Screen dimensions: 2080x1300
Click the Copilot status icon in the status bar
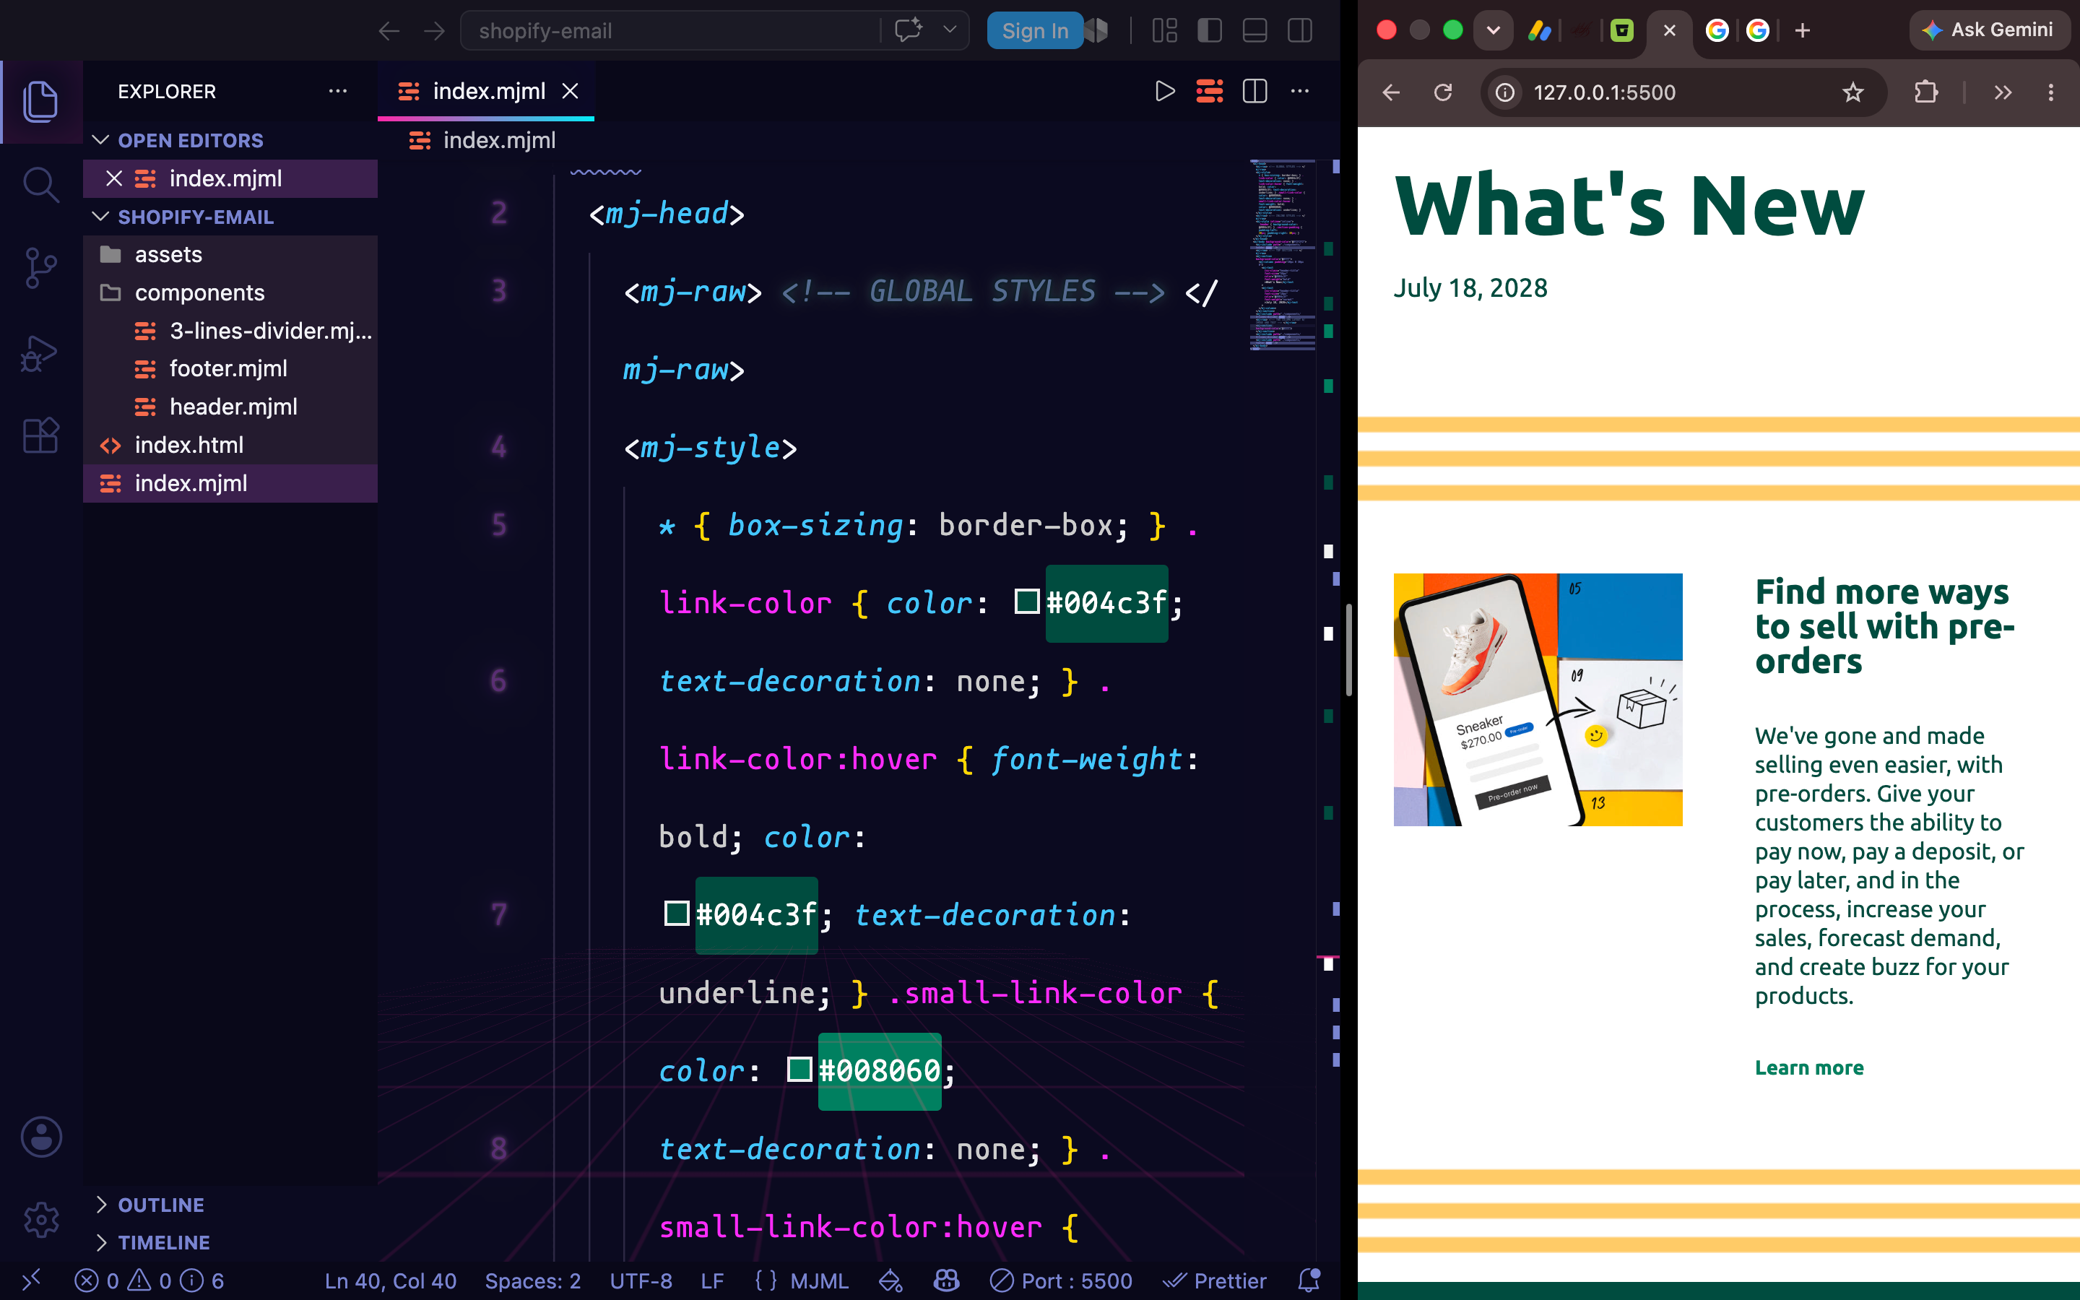coord(946,1280)
